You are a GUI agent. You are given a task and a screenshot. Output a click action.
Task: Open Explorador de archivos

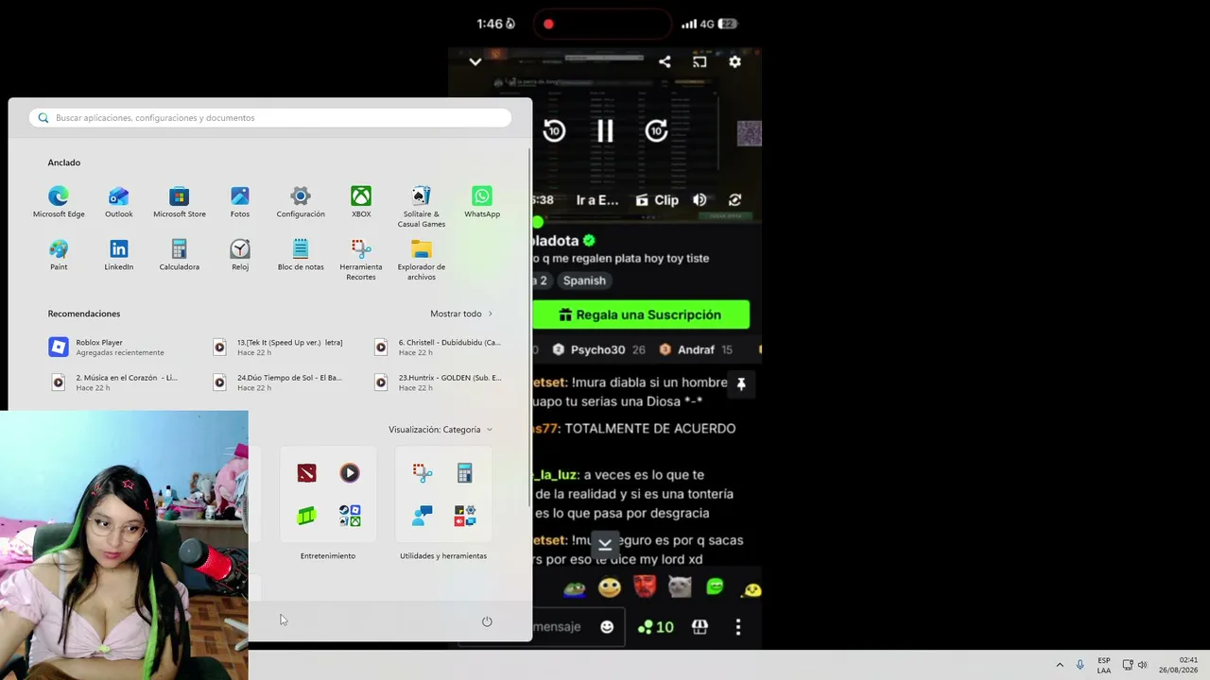click(422, 260)
